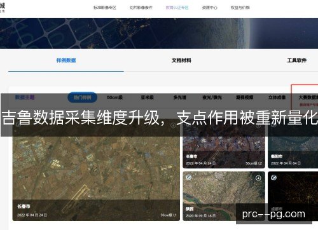Select the 夜光/微光 data filter
This screenshot has height=230, width=318.
pos(212,97)
